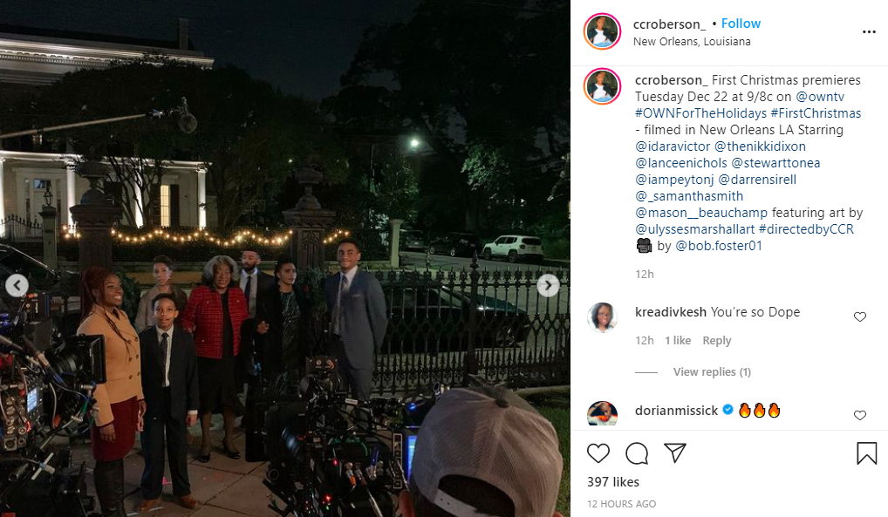The image size is (888, 517).
Task: Open the @owntv mention link
Action: [x=819, y=96]
